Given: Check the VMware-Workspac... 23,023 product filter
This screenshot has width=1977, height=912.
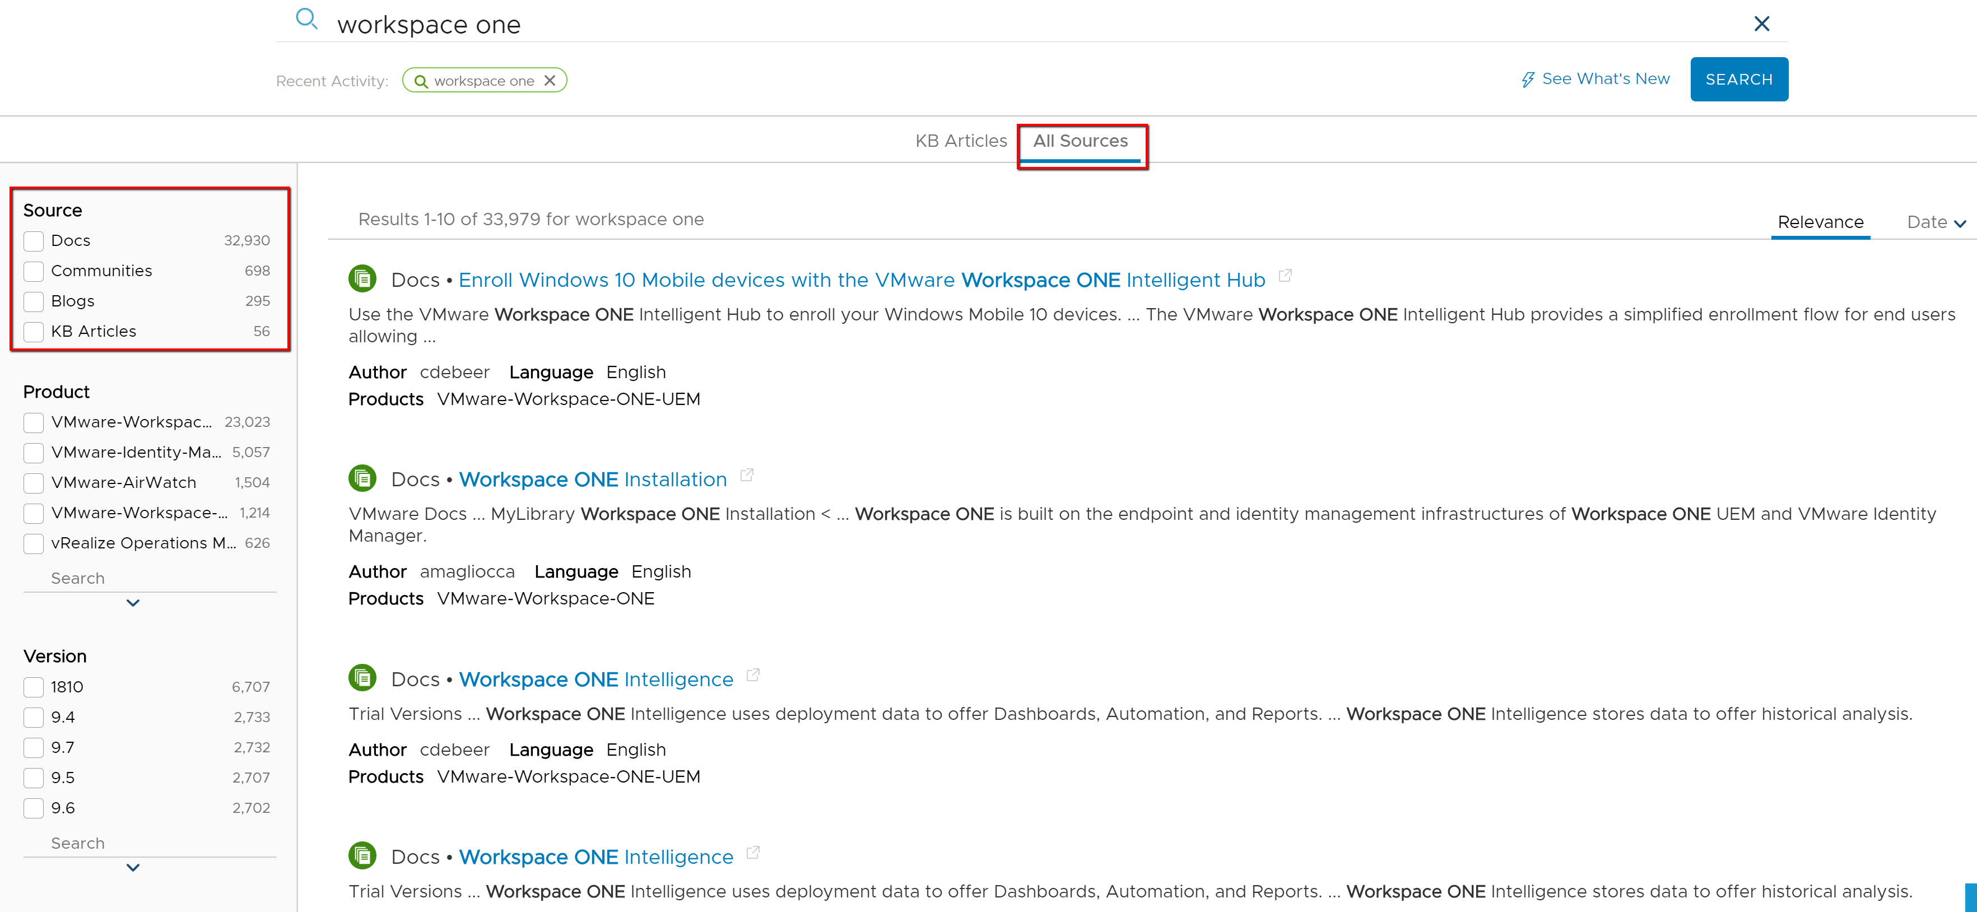Looking at the screenshot, I should pyautogui.click(x=34, y=422).
